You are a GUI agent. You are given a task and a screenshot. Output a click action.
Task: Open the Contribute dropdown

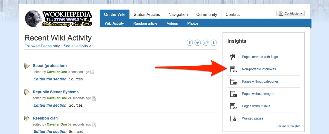[x=290, y=13]
